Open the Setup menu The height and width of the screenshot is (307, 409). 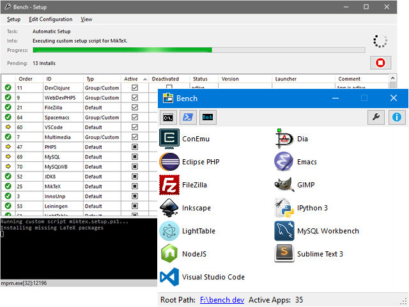13,19
